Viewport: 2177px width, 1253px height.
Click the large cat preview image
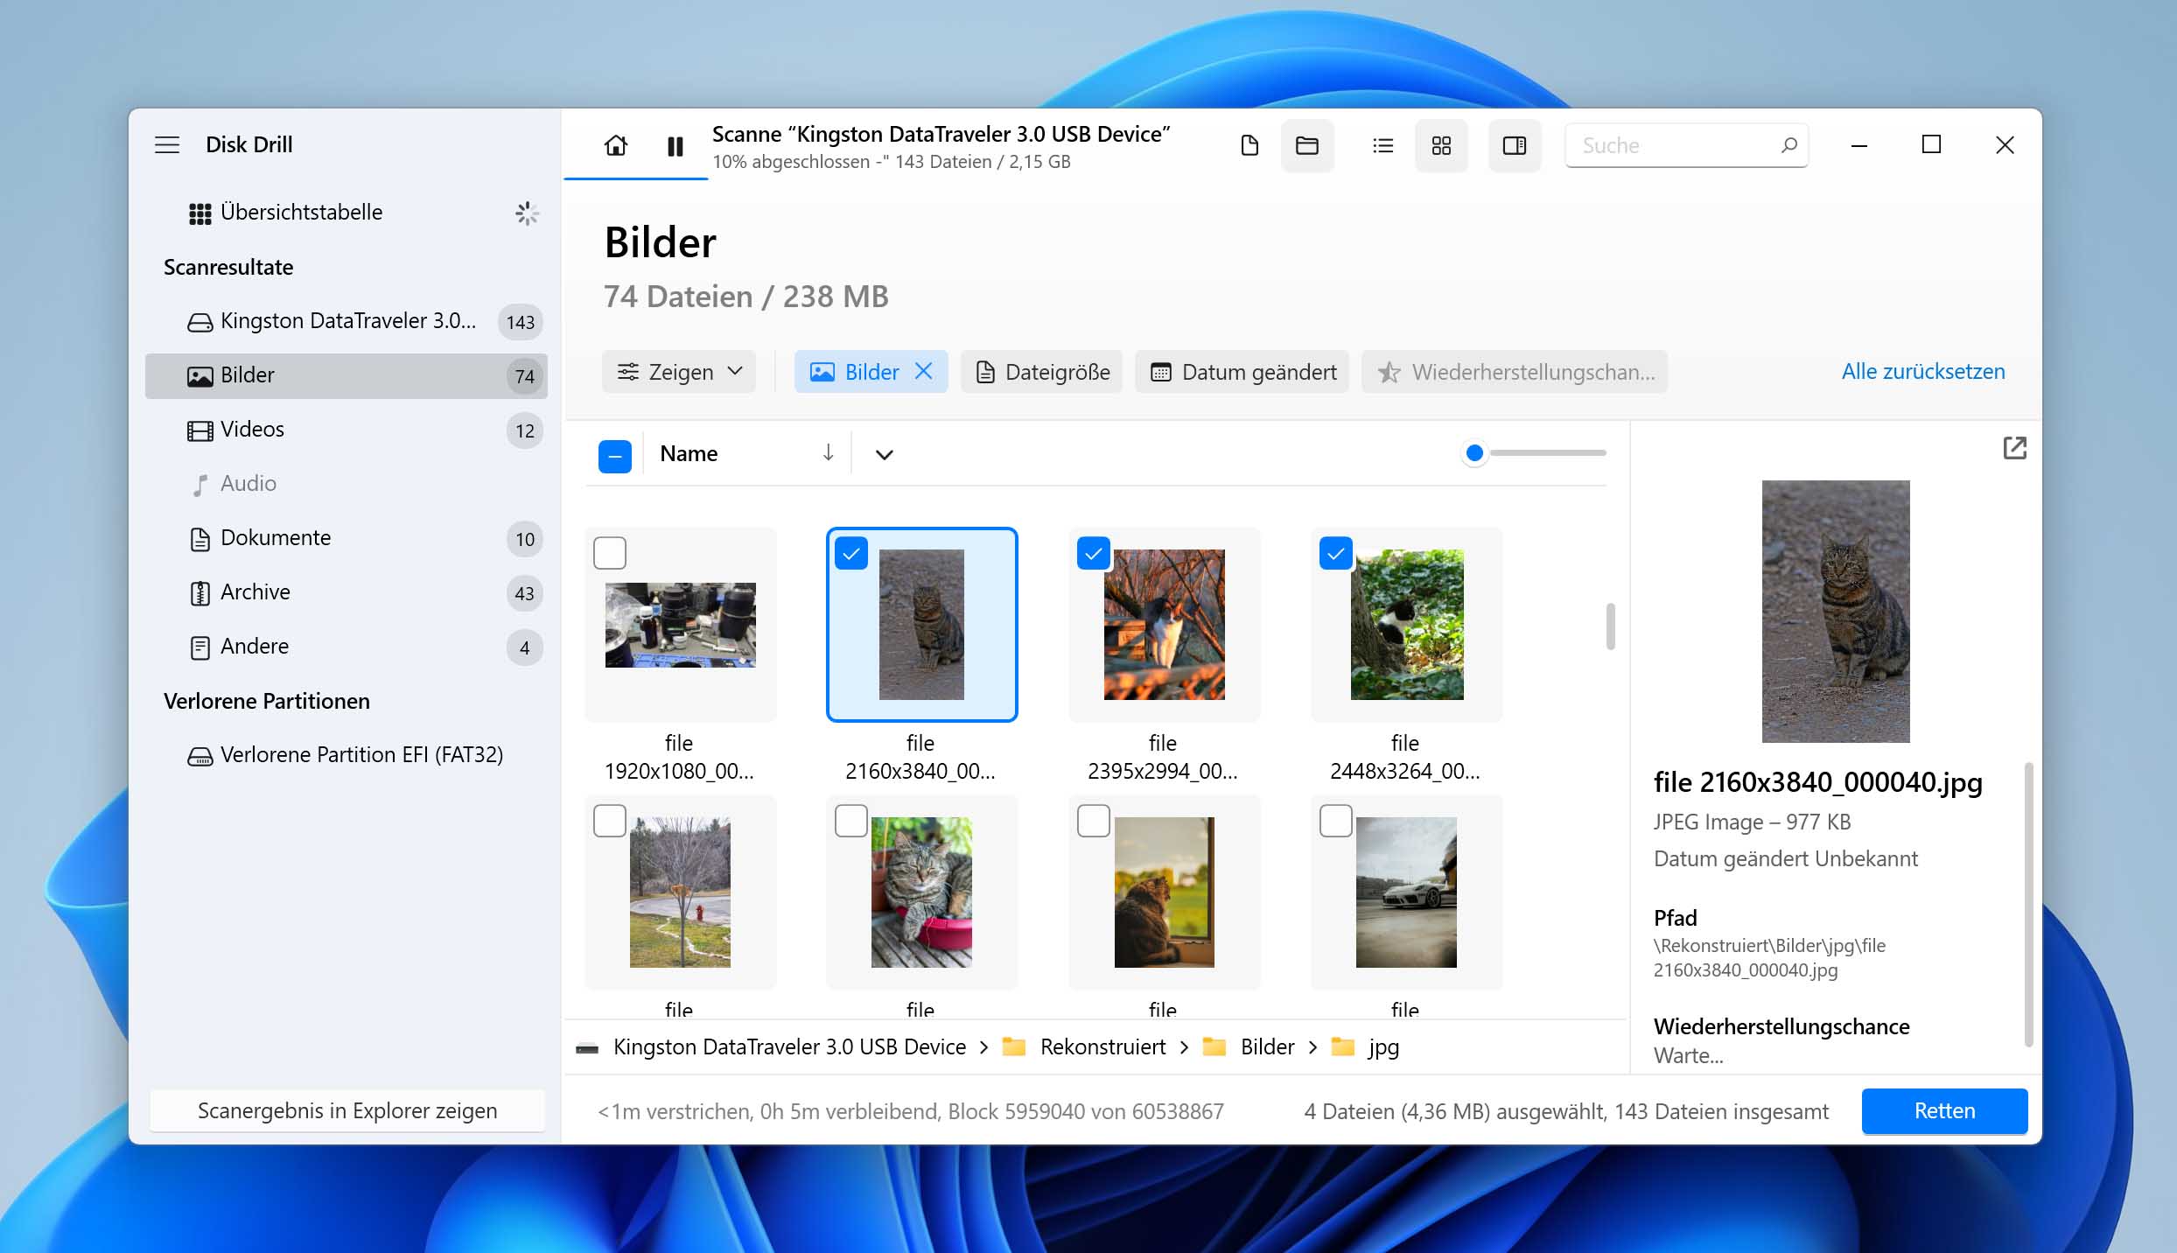(1835, 611)
